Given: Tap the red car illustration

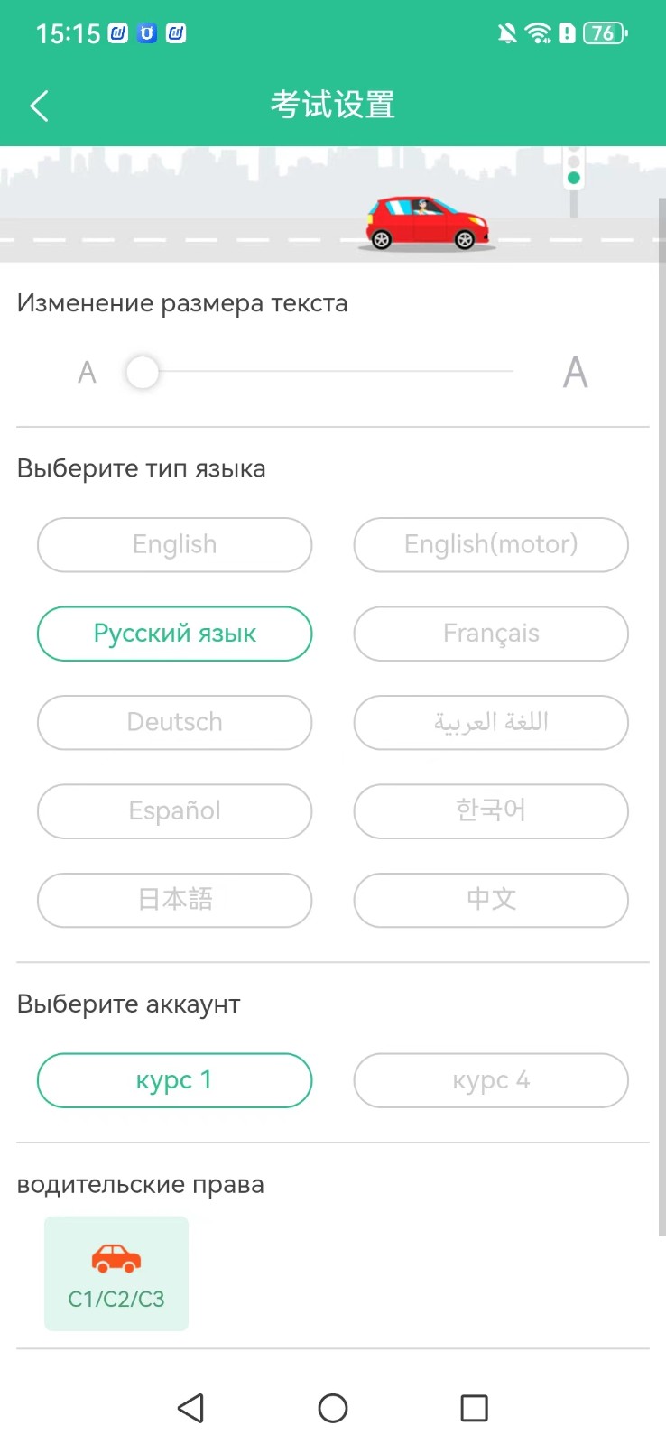Looking at the screenshot, I should click(x=426, y=223).
